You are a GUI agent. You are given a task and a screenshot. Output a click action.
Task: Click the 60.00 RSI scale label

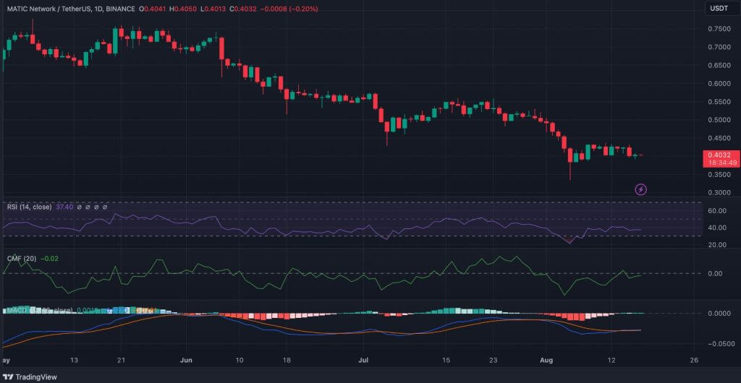point(717,210)
